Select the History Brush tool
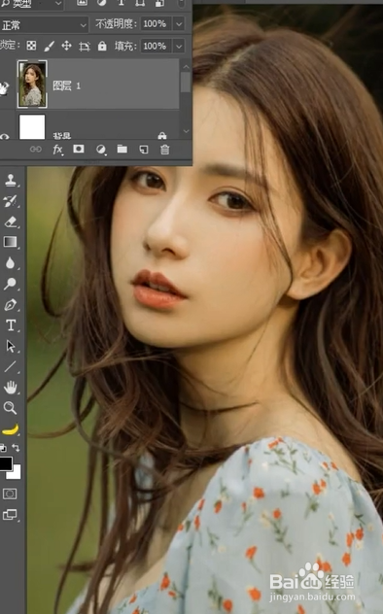The height and width of the screenshot is (614, 383). (10, 201)
